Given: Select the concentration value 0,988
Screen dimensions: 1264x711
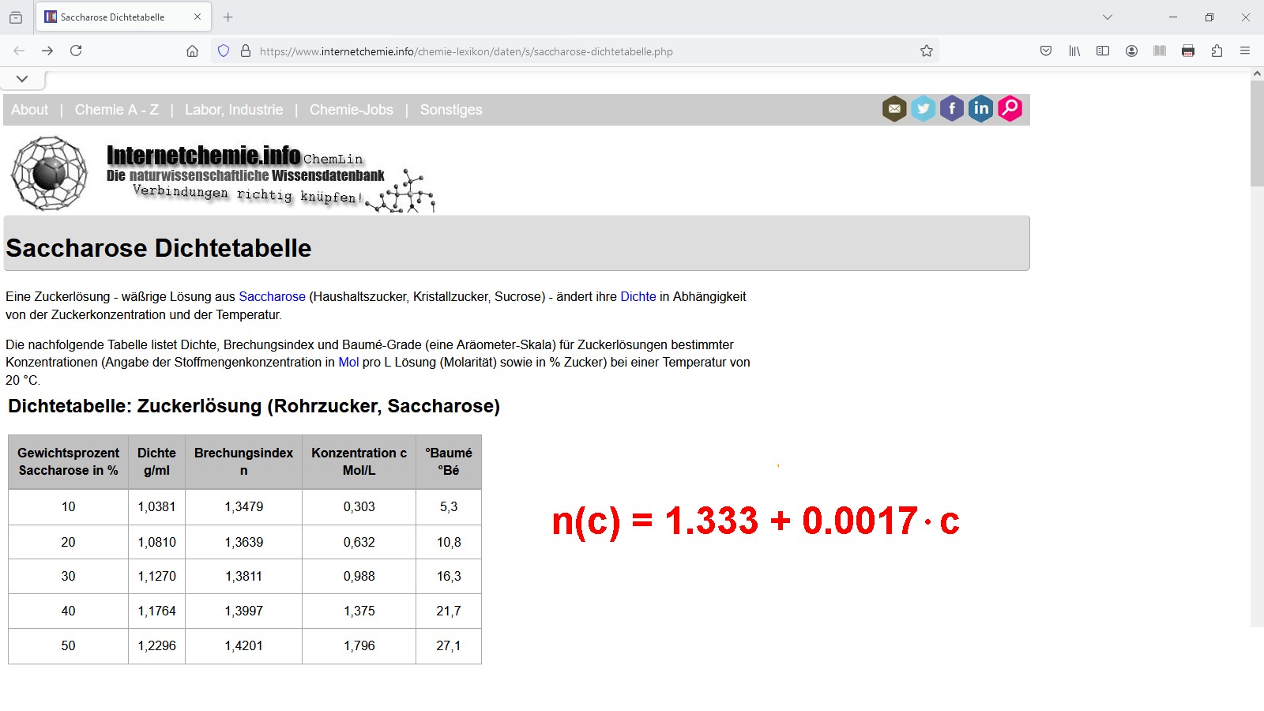Looking at the screenshot, I should click(x=359, y=576).
